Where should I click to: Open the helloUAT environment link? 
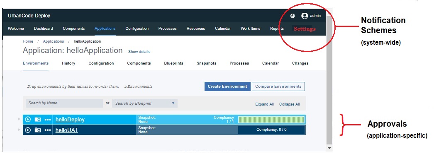pyautogui.click(x=67, y=130)
